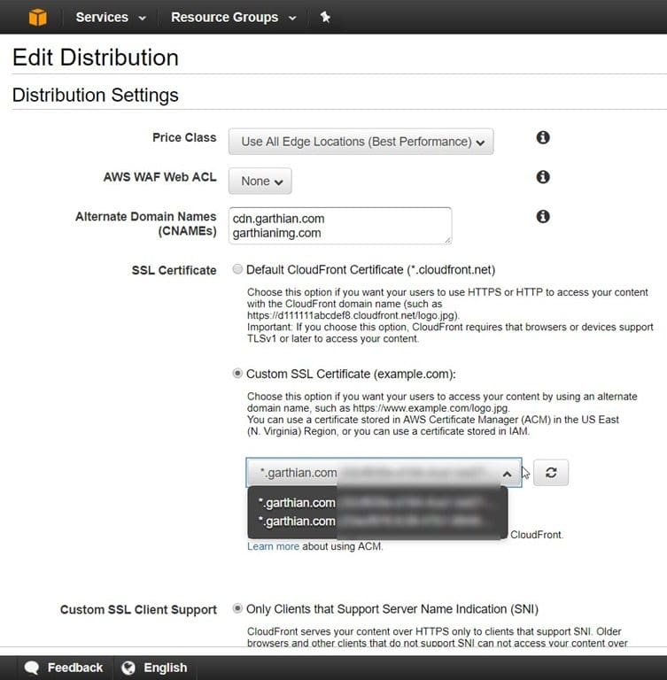Click the Edit Distribution heading
Image resolution: width=667 pixels, height=680 pixels.
(96, 58)
